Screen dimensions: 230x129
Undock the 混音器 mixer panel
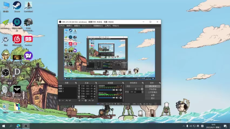tap(123, 83)
